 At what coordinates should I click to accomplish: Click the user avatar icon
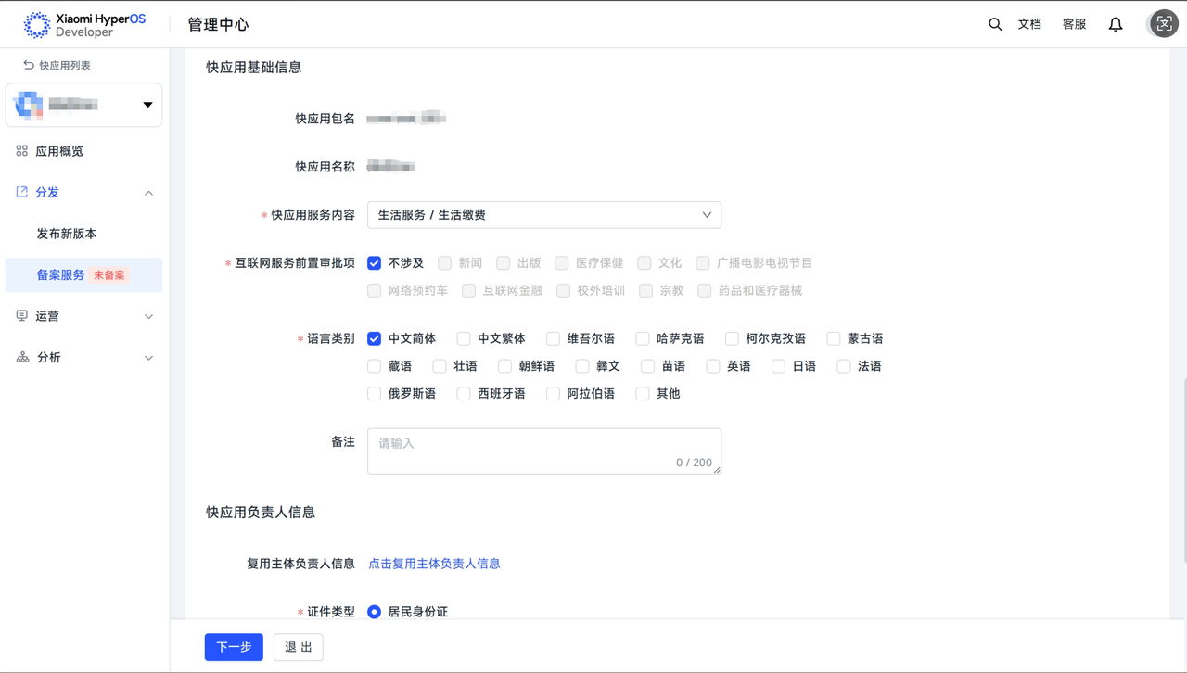(x=1164, y=24)
